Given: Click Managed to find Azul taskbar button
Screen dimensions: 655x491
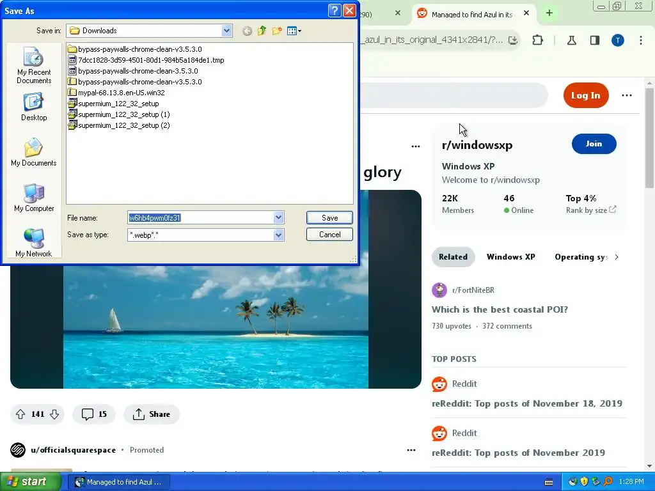Looking at the screenshot, I should click(x=118, y=482).
